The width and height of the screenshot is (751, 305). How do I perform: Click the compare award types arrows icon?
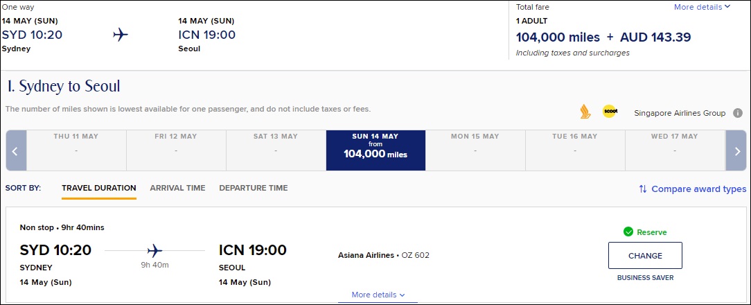[643, 189]
